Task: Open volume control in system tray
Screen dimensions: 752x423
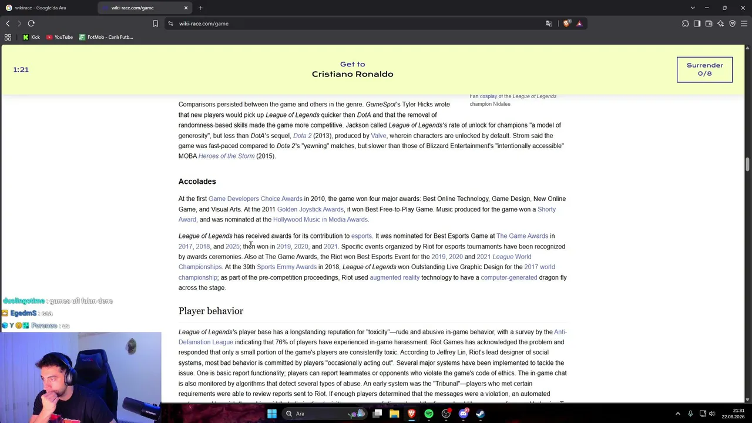Action: pyautogui.click(x=713, y=414)
